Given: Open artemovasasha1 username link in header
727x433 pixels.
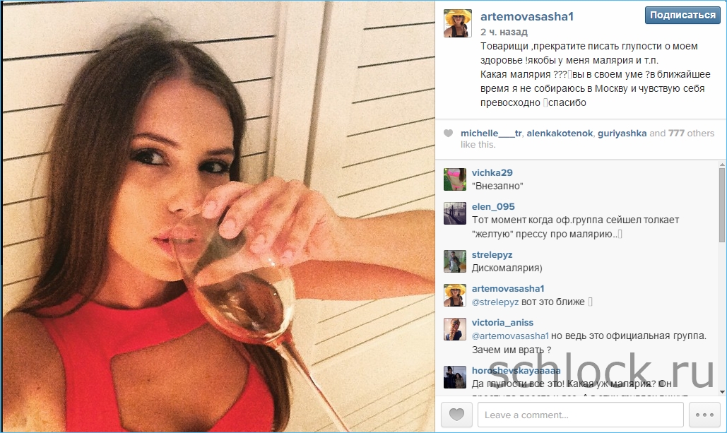Looking at the screenshot, I should point(527,17).
